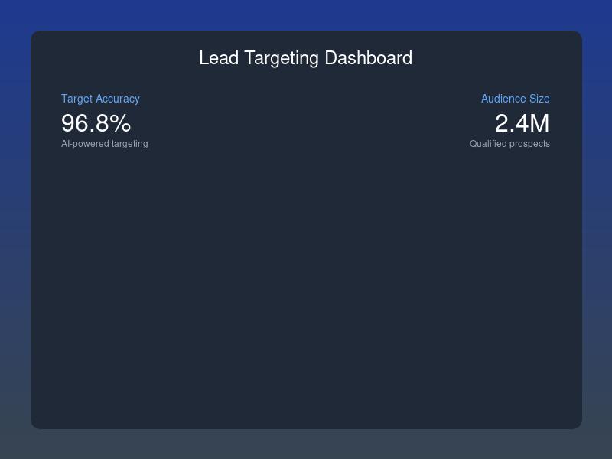Click the blue page background above the card
The height and width of the screenshot is (459, 612).
(x=306, y=15)
